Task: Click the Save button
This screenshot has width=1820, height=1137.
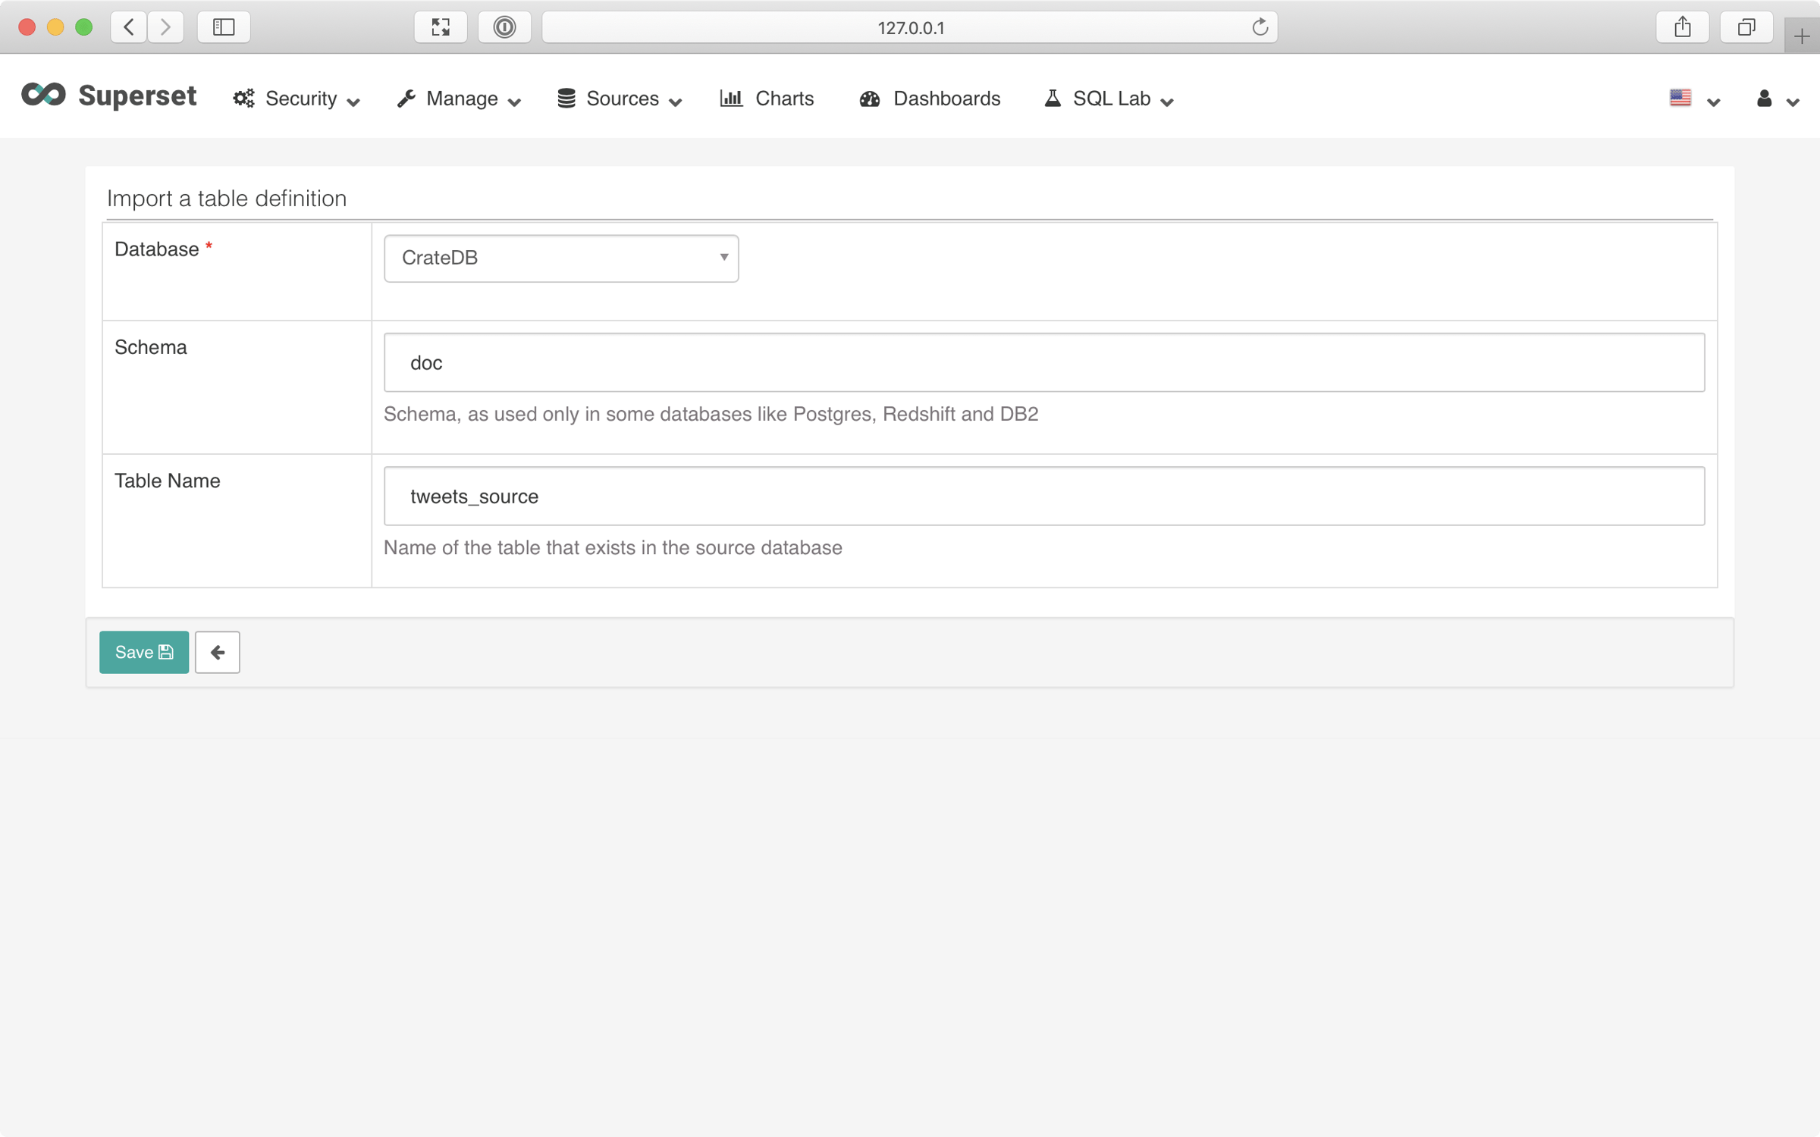Action: point(143,651)
